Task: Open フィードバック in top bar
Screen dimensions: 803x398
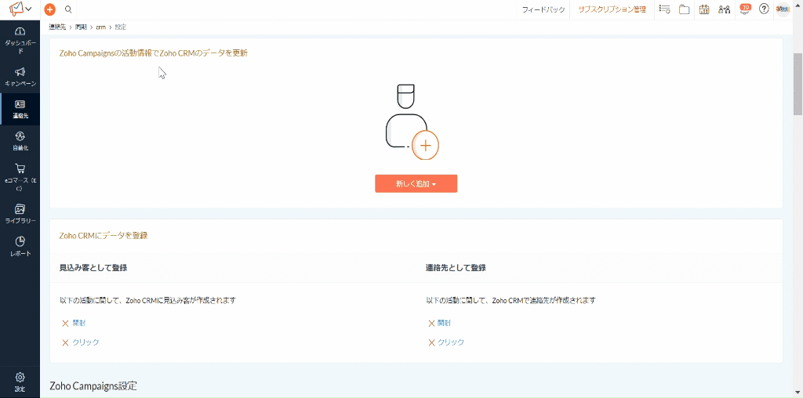Action: [x=543, y=9]
